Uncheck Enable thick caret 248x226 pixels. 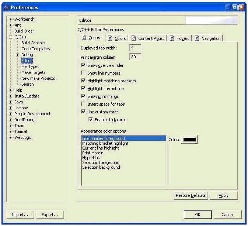91,120
